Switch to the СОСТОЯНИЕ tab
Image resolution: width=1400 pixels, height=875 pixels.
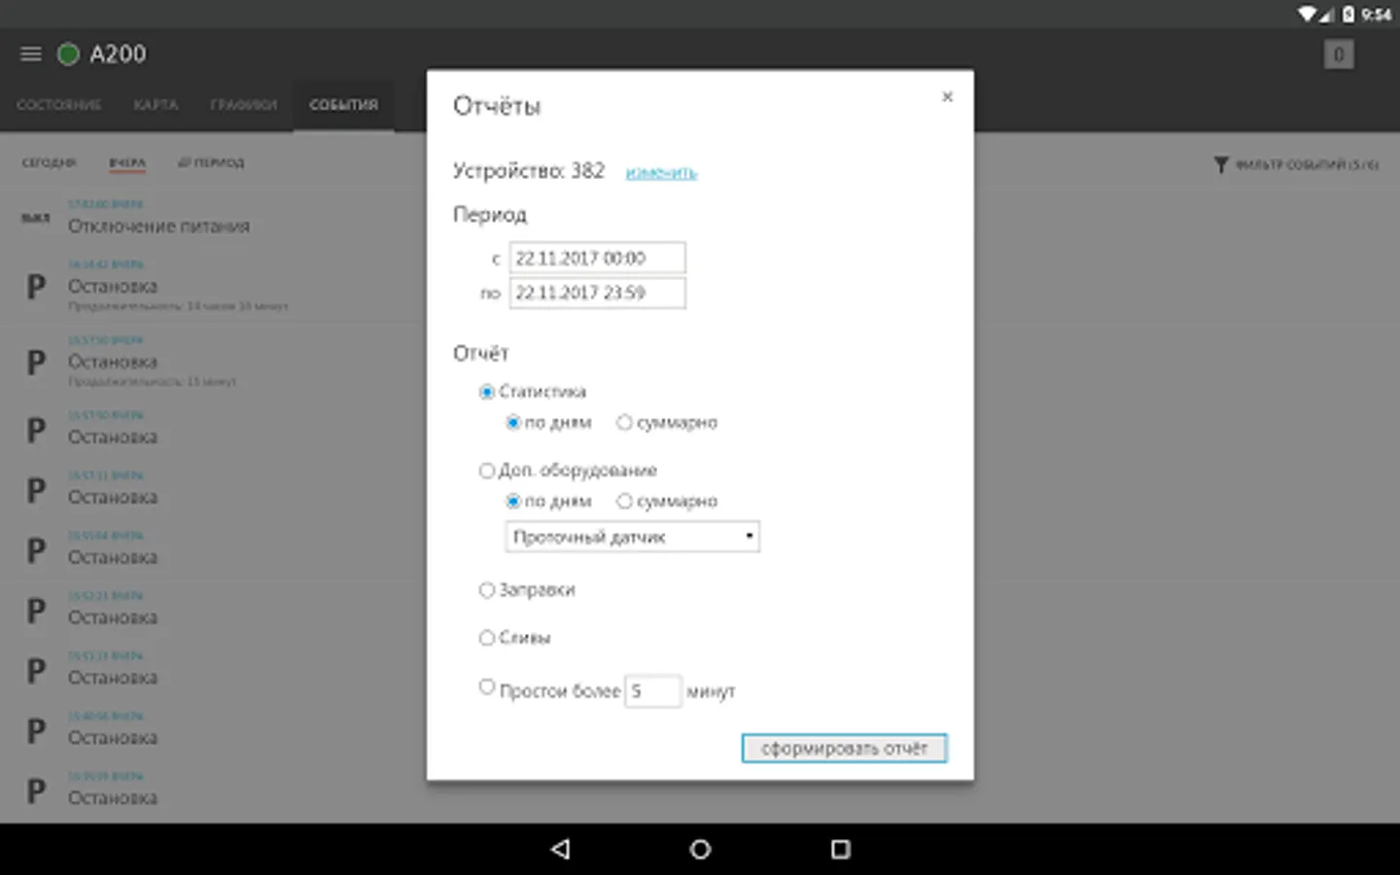[59, 105]
